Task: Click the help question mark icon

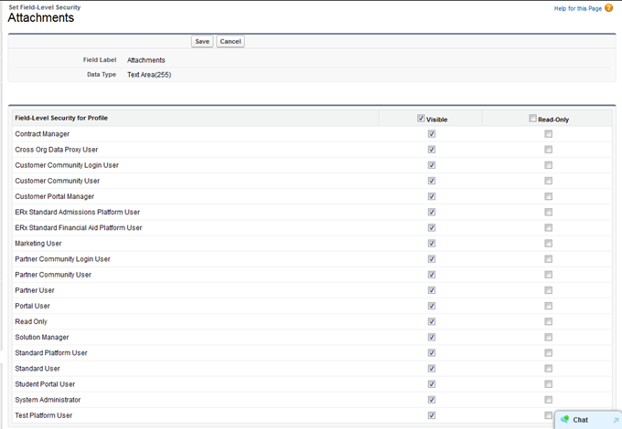Action: (609, 8)
